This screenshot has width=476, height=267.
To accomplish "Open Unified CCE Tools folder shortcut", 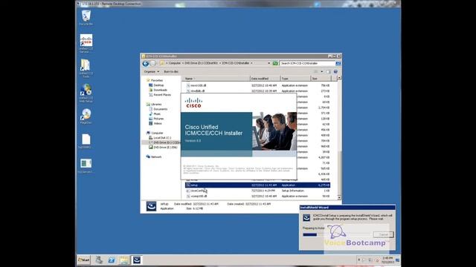I will (x=86, y=68).
